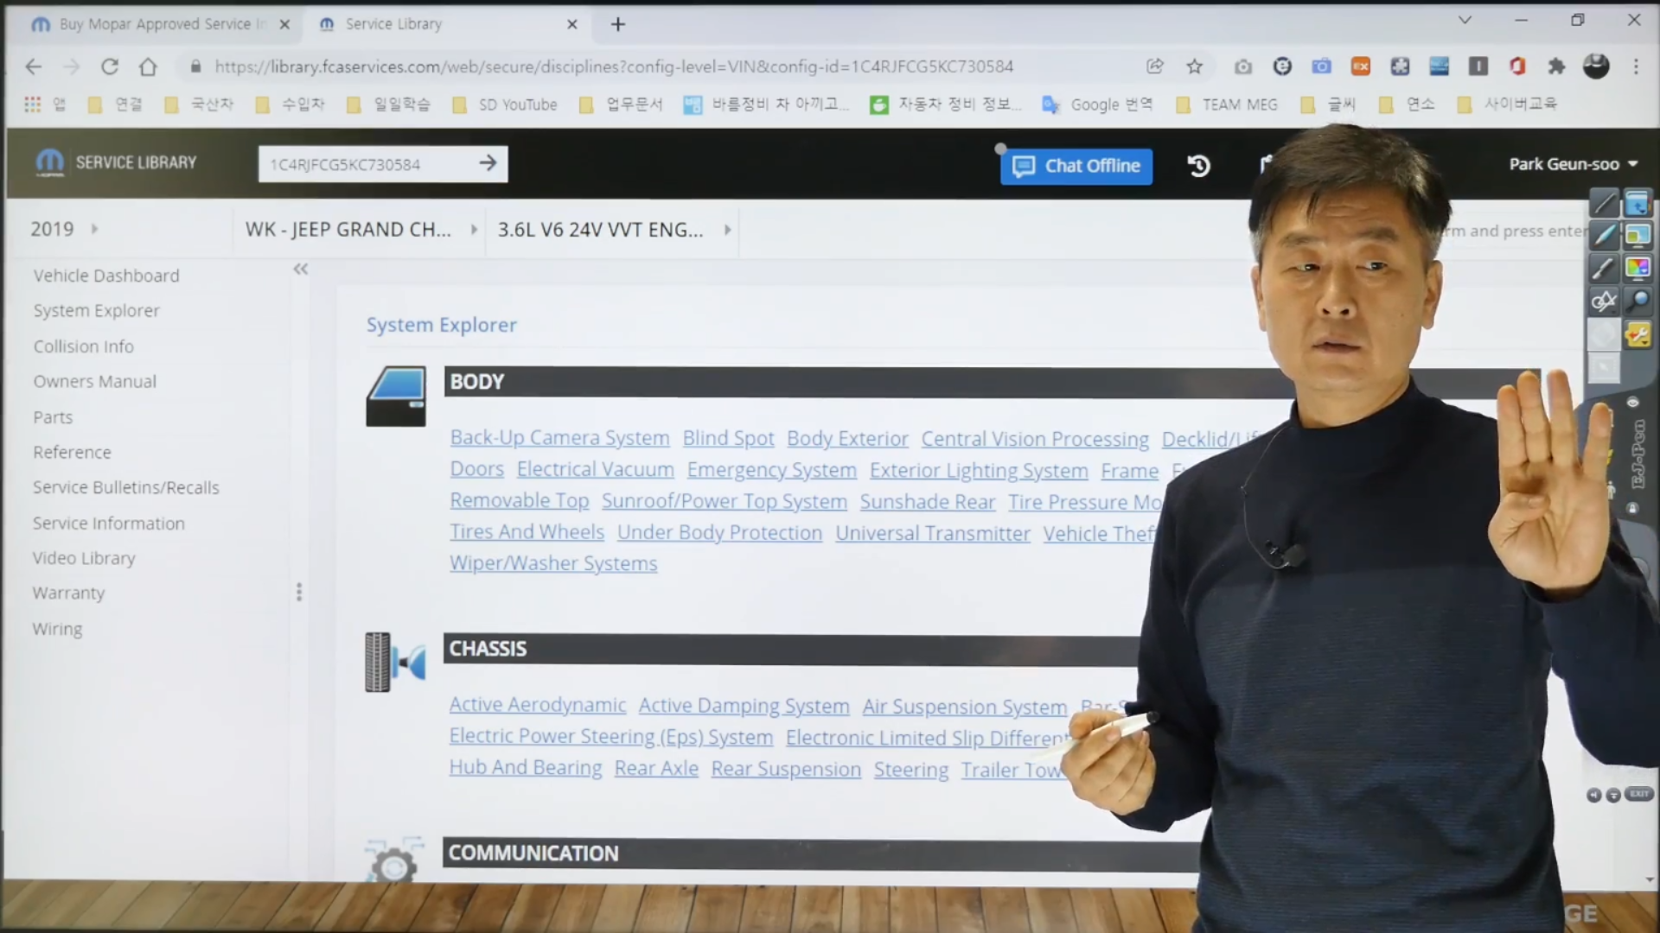This screenshot has height=933, width=1660.
Task: Click the Chat Offline button
Action: click(1076, 166)
